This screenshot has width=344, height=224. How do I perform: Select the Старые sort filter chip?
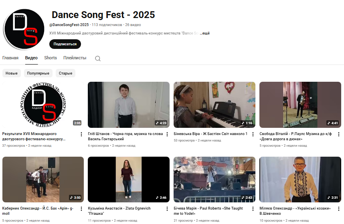coord(65,73)
